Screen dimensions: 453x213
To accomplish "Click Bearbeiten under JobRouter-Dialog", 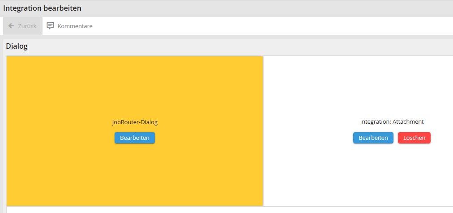I will pyautogui.click(x=135, y=138).
